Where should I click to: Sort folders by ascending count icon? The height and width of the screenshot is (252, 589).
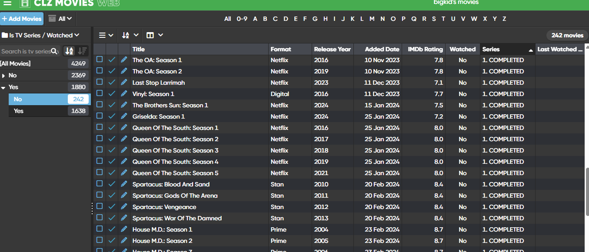[69, 51]
